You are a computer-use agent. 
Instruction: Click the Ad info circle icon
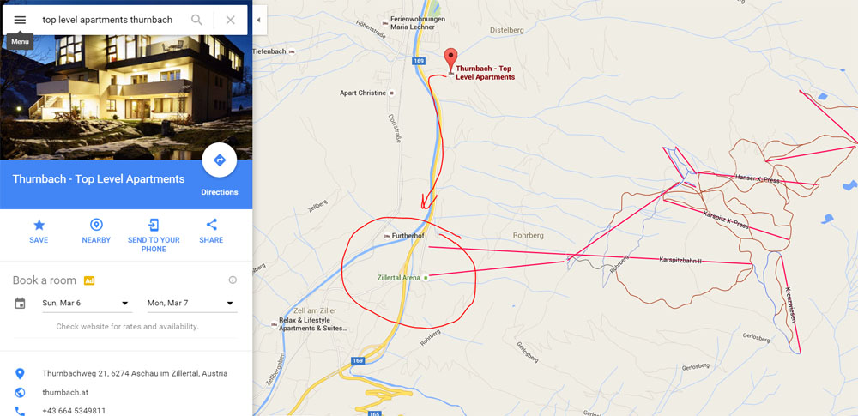click(233, 280)
